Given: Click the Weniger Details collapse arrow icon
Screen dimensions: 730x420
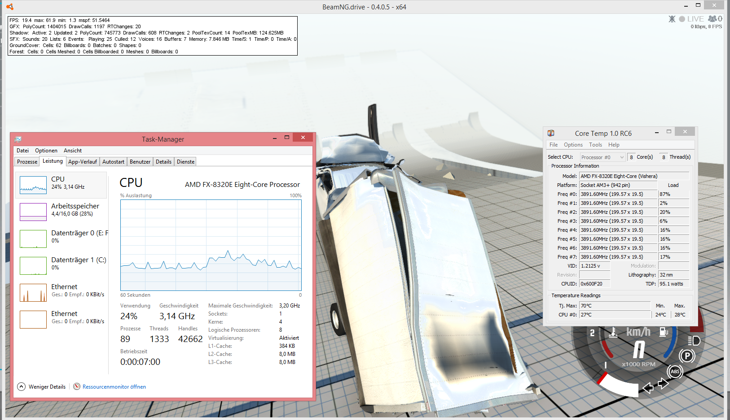Looking at the screenshot, I should [x=21, y=386].
